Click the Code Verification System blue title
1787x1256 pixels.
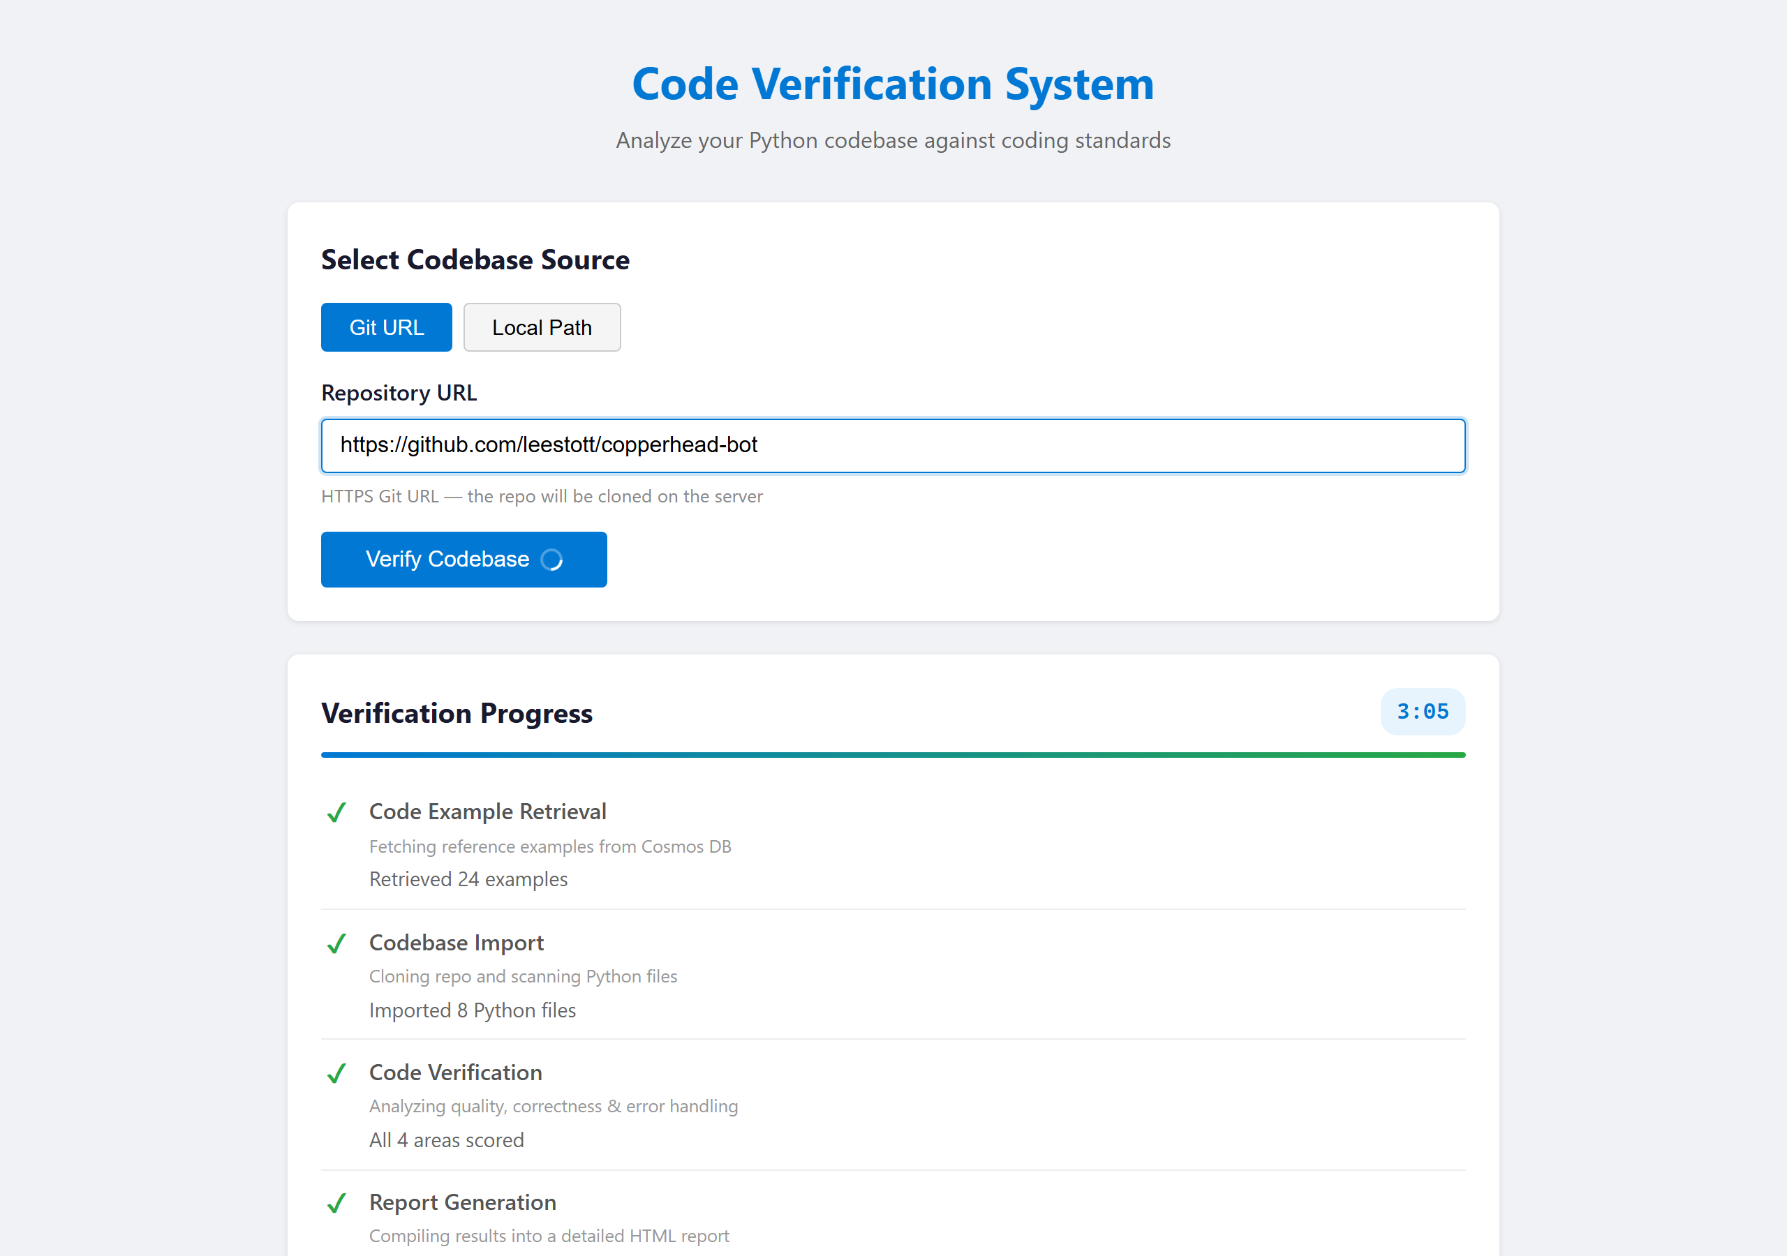(x=893, y=83)
